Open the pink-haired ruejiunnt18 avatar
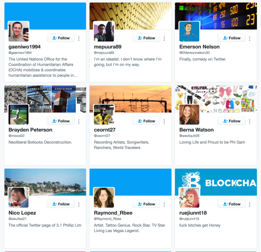261x252 pixels. click(x=189, y=198)
